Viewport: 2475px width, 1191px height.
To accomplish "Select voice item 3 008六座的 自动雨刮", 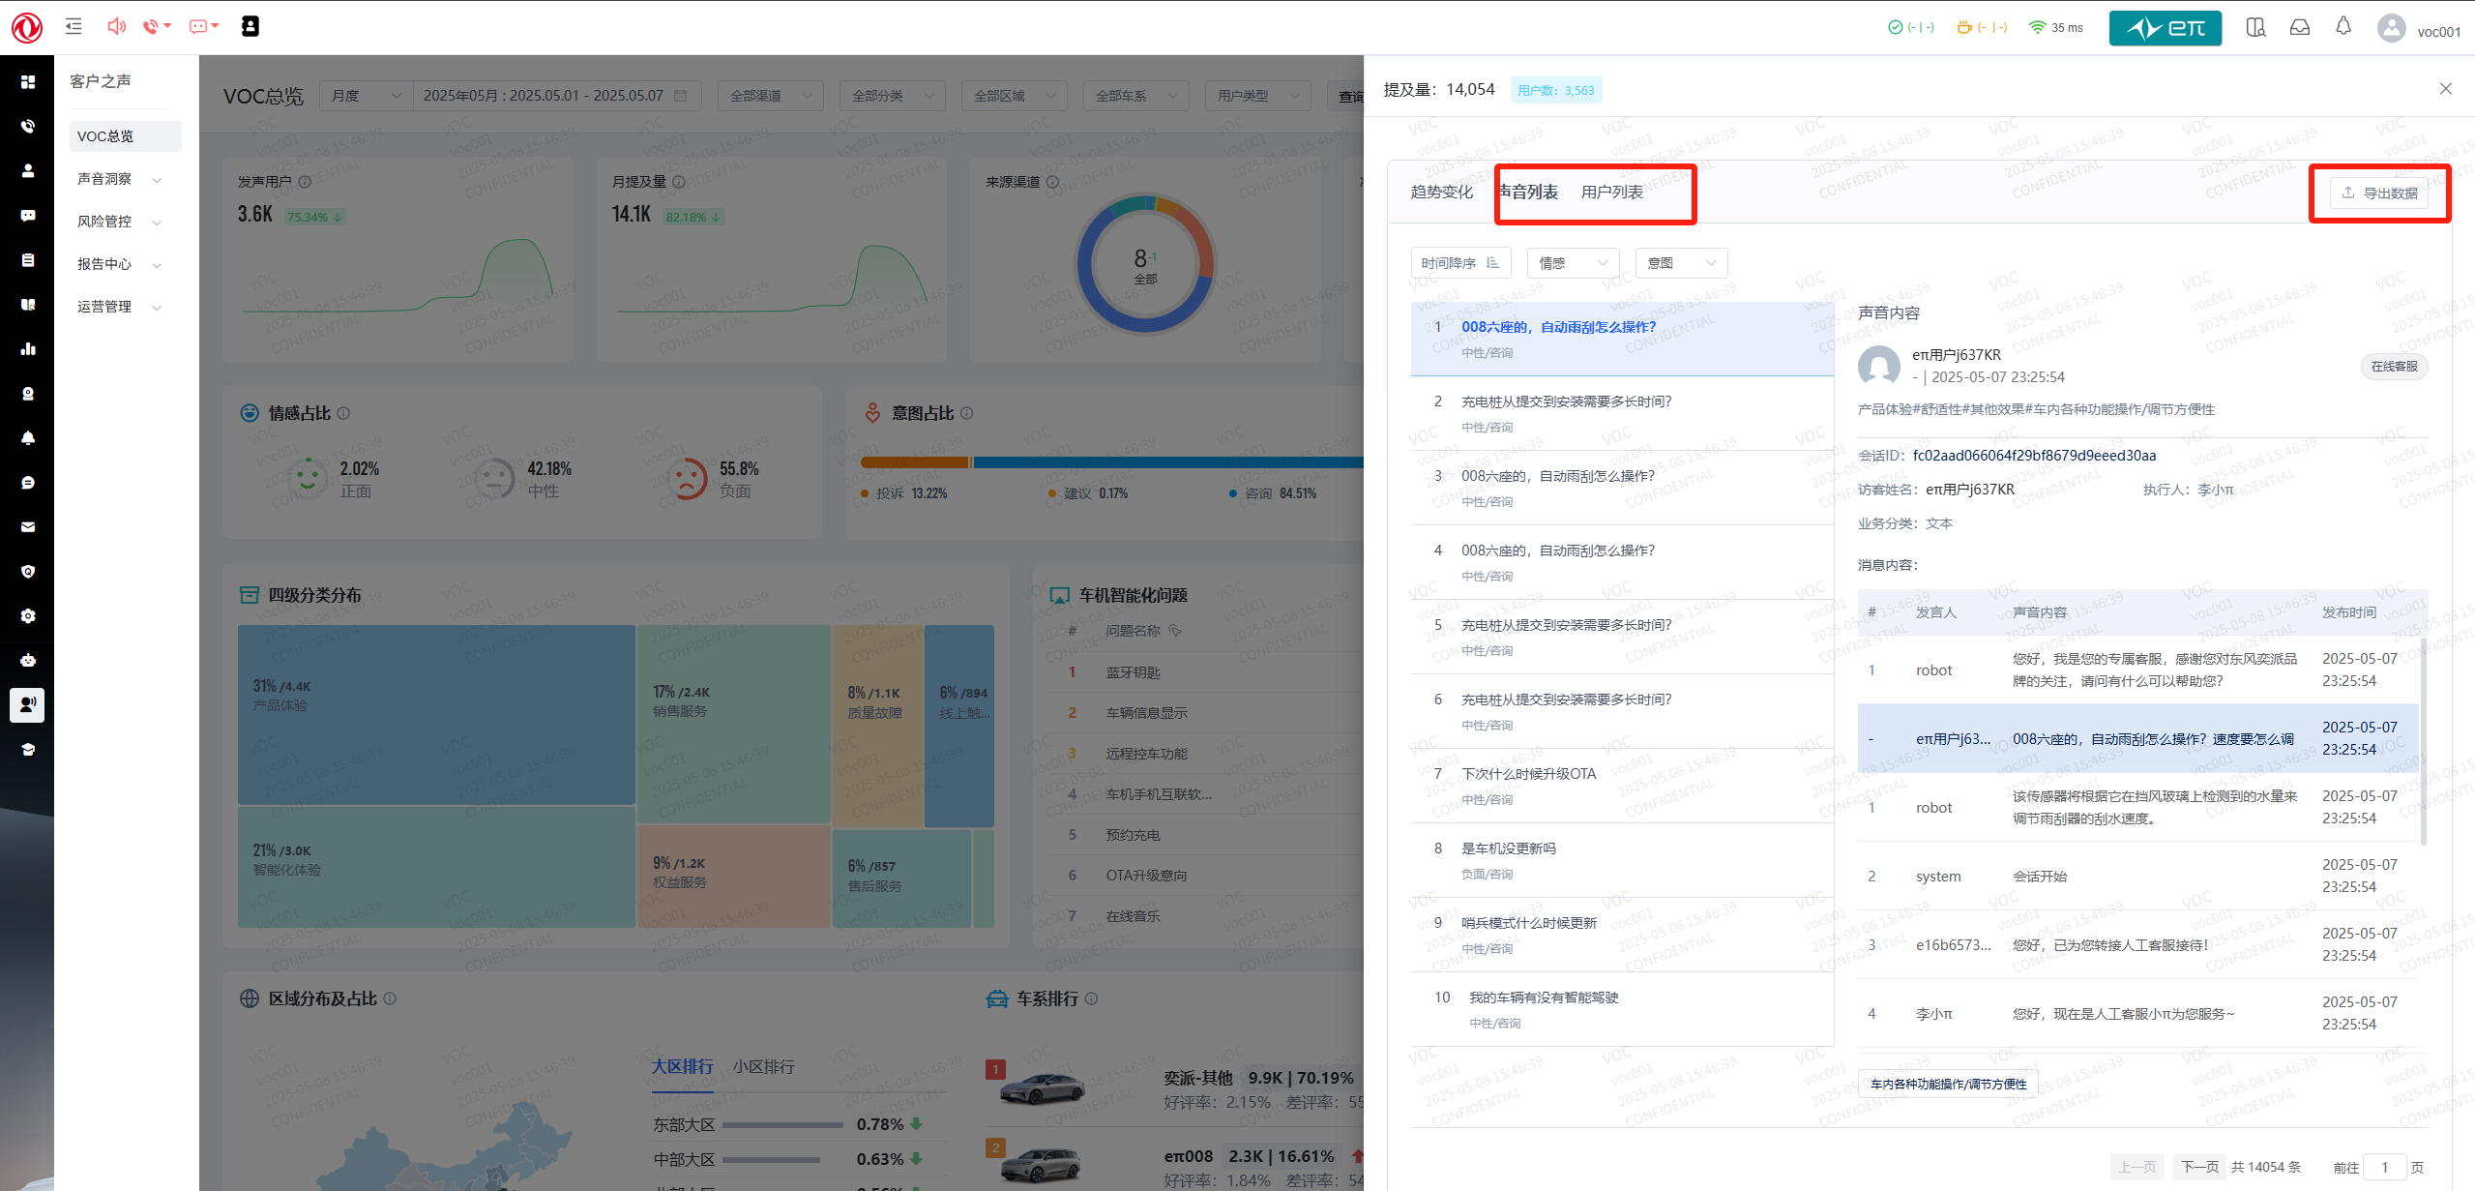I will coord(1622,488).
